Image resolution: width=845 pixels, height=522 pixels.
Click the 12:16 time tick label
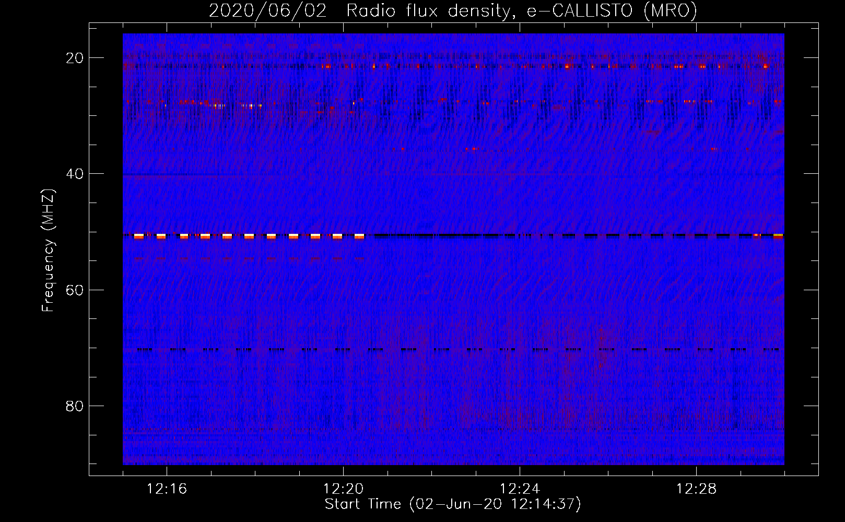(x=167, y=489)
